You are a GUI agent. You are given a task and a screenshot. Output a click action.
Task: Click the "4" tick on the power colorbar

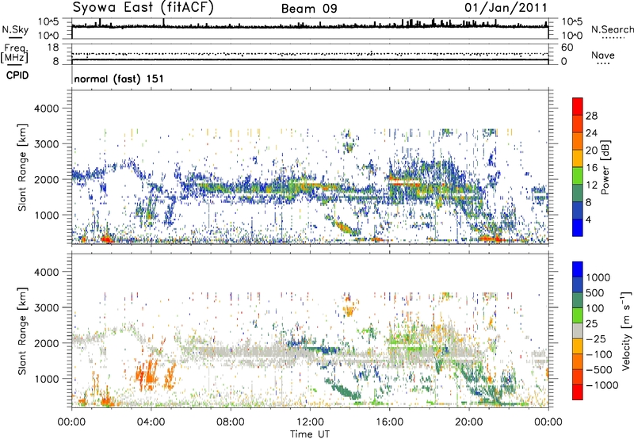589,220
